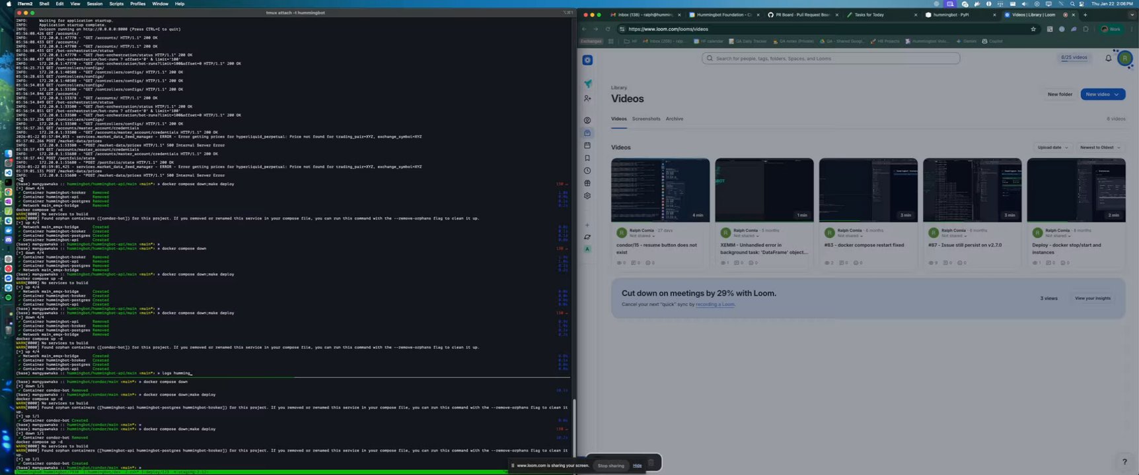Viewport: 1139px width, 475px height.
Task: Open the browser extensions puzzle icon
Action: 1085,29
